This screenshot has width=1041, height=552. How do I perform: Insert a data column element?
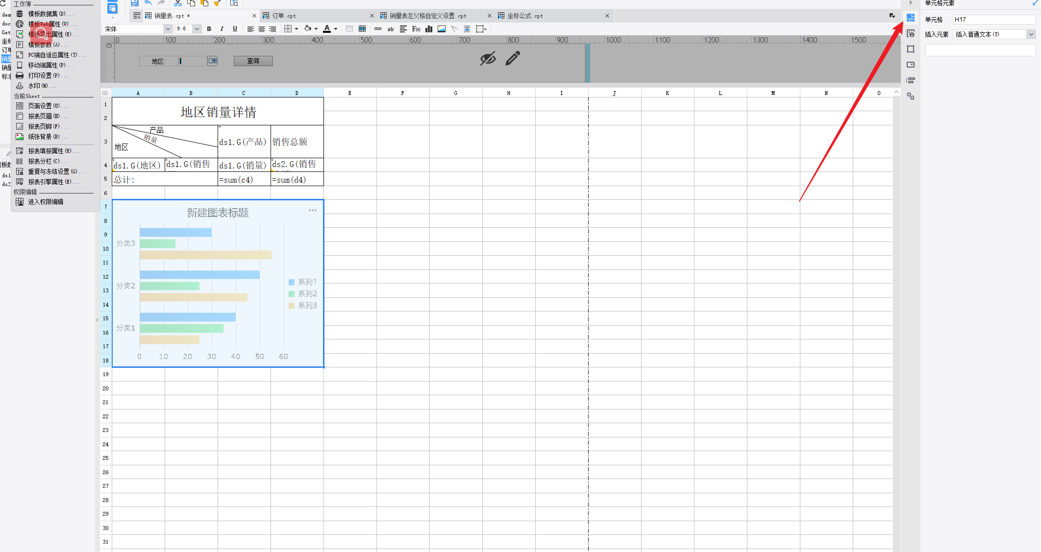coord(378,29)
